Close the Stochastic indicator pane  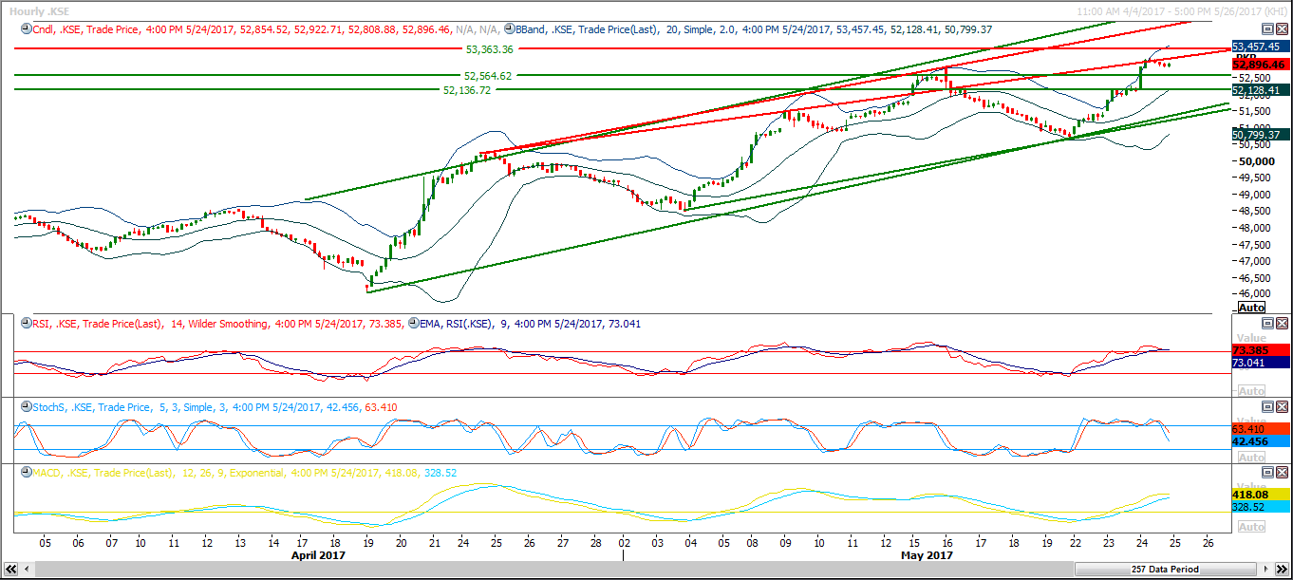1281,406
